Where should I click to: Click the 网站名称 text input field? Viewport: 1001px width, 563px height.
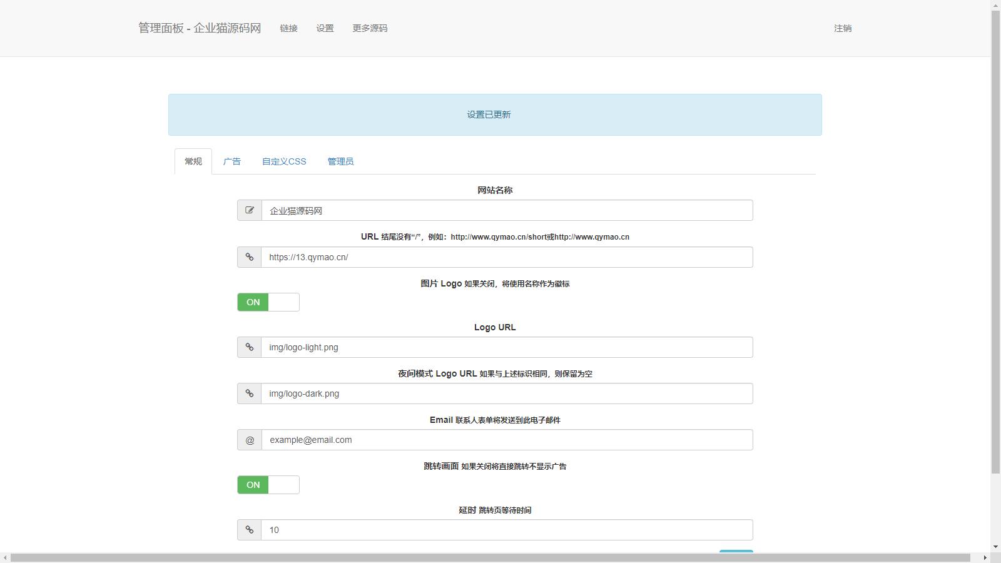(x=507, y=211)
